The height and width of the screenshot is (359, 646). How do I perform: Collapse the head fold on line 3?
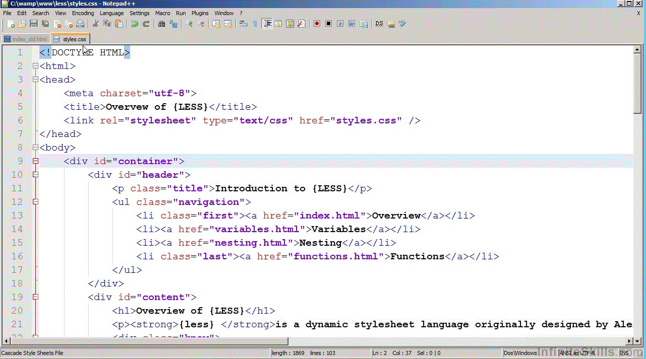(35, 80)
